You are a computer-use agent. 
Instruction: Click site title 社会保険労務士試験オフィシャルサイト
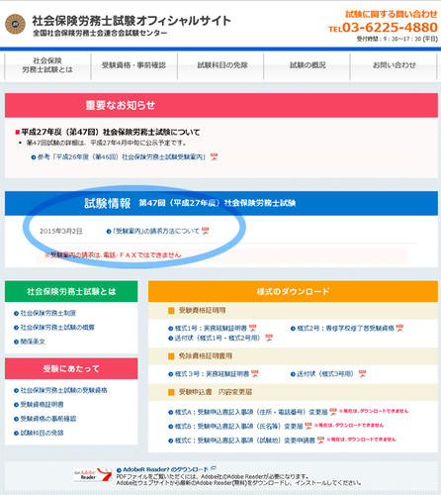click(x=132, y=21)
